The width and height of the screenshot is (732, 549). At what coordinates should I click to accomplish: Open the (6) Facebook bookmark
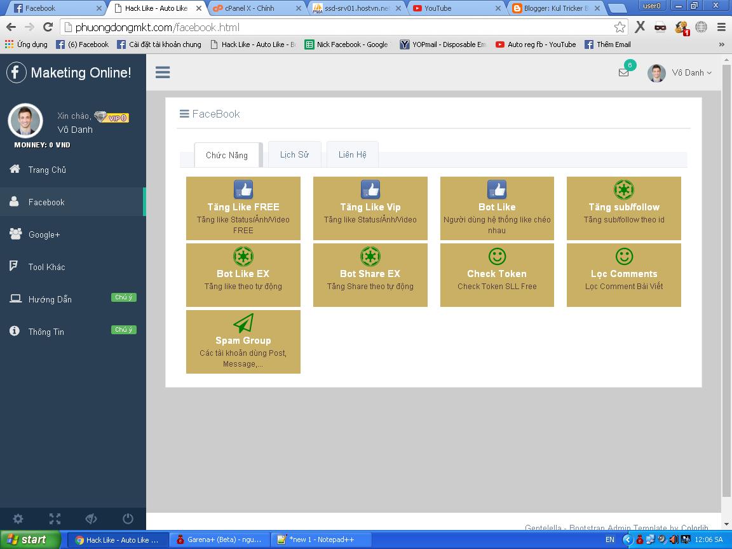tap(82, 44)
